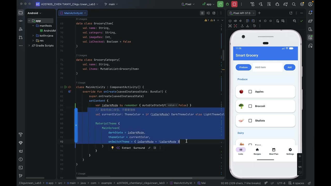Viewport: 331px width, 186px height.
Task: Tap emulator Back triangle button
Action: [x=260, y=21]
